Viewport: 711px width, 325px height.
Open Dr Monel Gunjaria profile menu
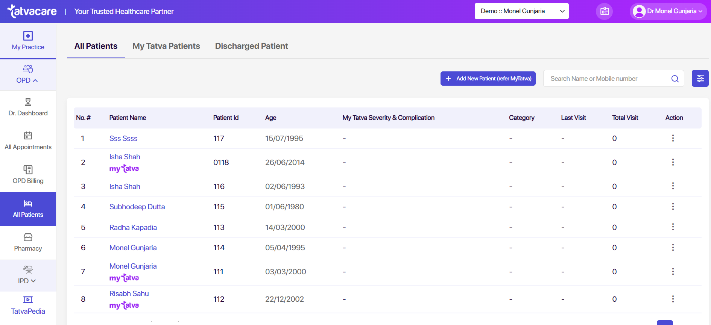[668, 11]
